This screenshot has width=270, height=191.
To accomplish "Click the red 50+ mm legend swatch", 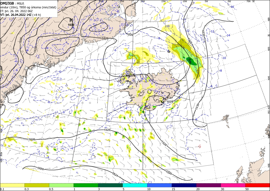I will pyautogui.click(x=258, y=185).
